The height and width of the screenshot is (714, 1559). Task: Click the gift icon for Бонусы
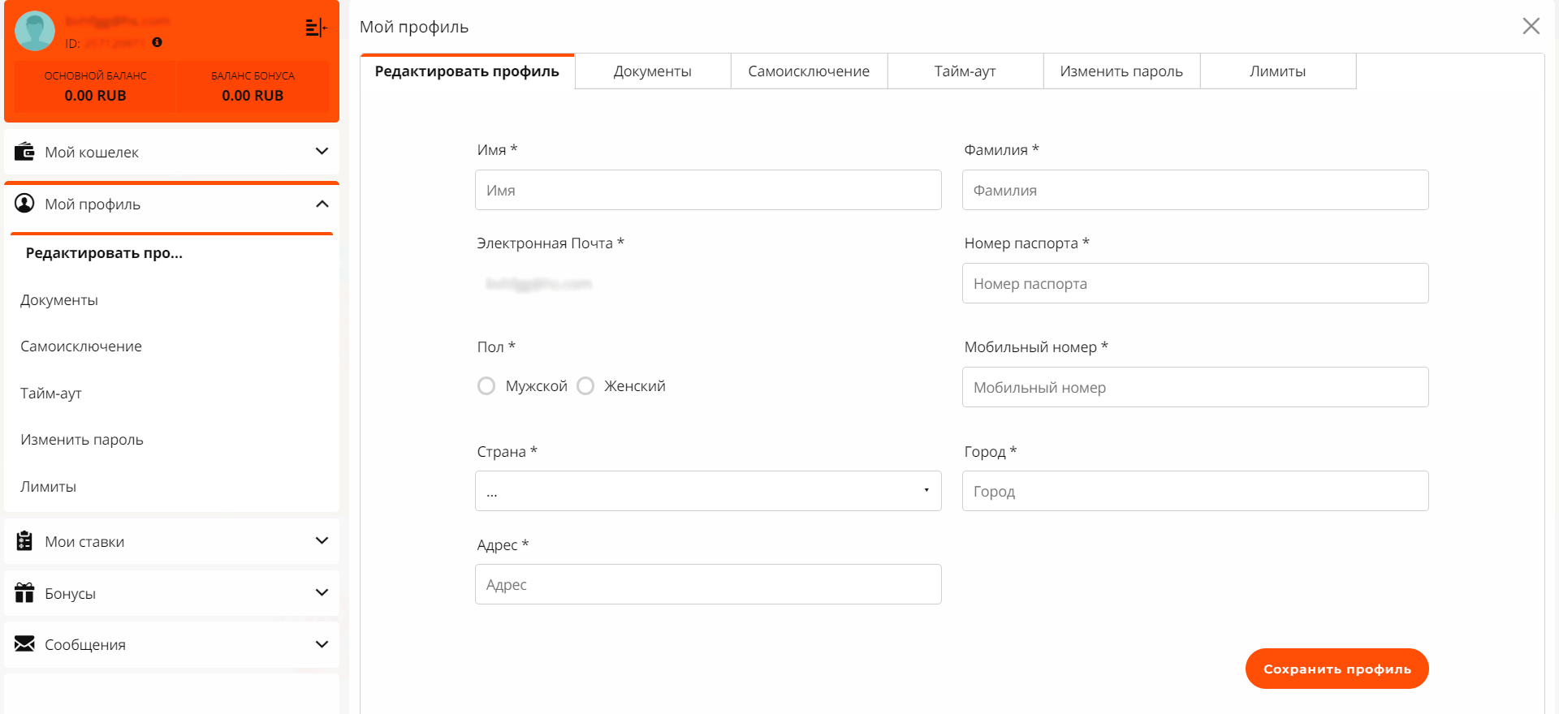pyautogui.click(x=24, y=593)
